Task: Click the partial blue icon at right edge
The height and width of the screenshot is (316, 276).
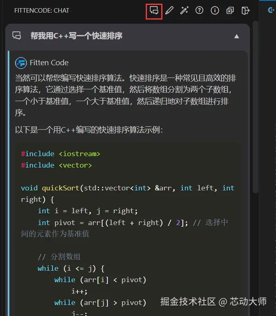Action: click(x=272, y=10)
